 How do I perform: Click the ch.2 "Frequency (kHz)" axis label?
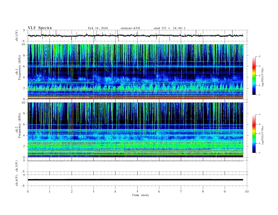coord(19,125)
